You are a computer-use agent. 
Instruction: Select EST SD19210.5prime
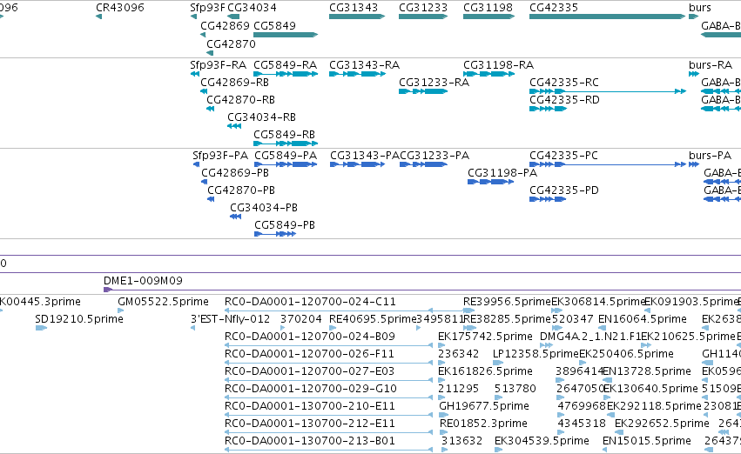79,319
